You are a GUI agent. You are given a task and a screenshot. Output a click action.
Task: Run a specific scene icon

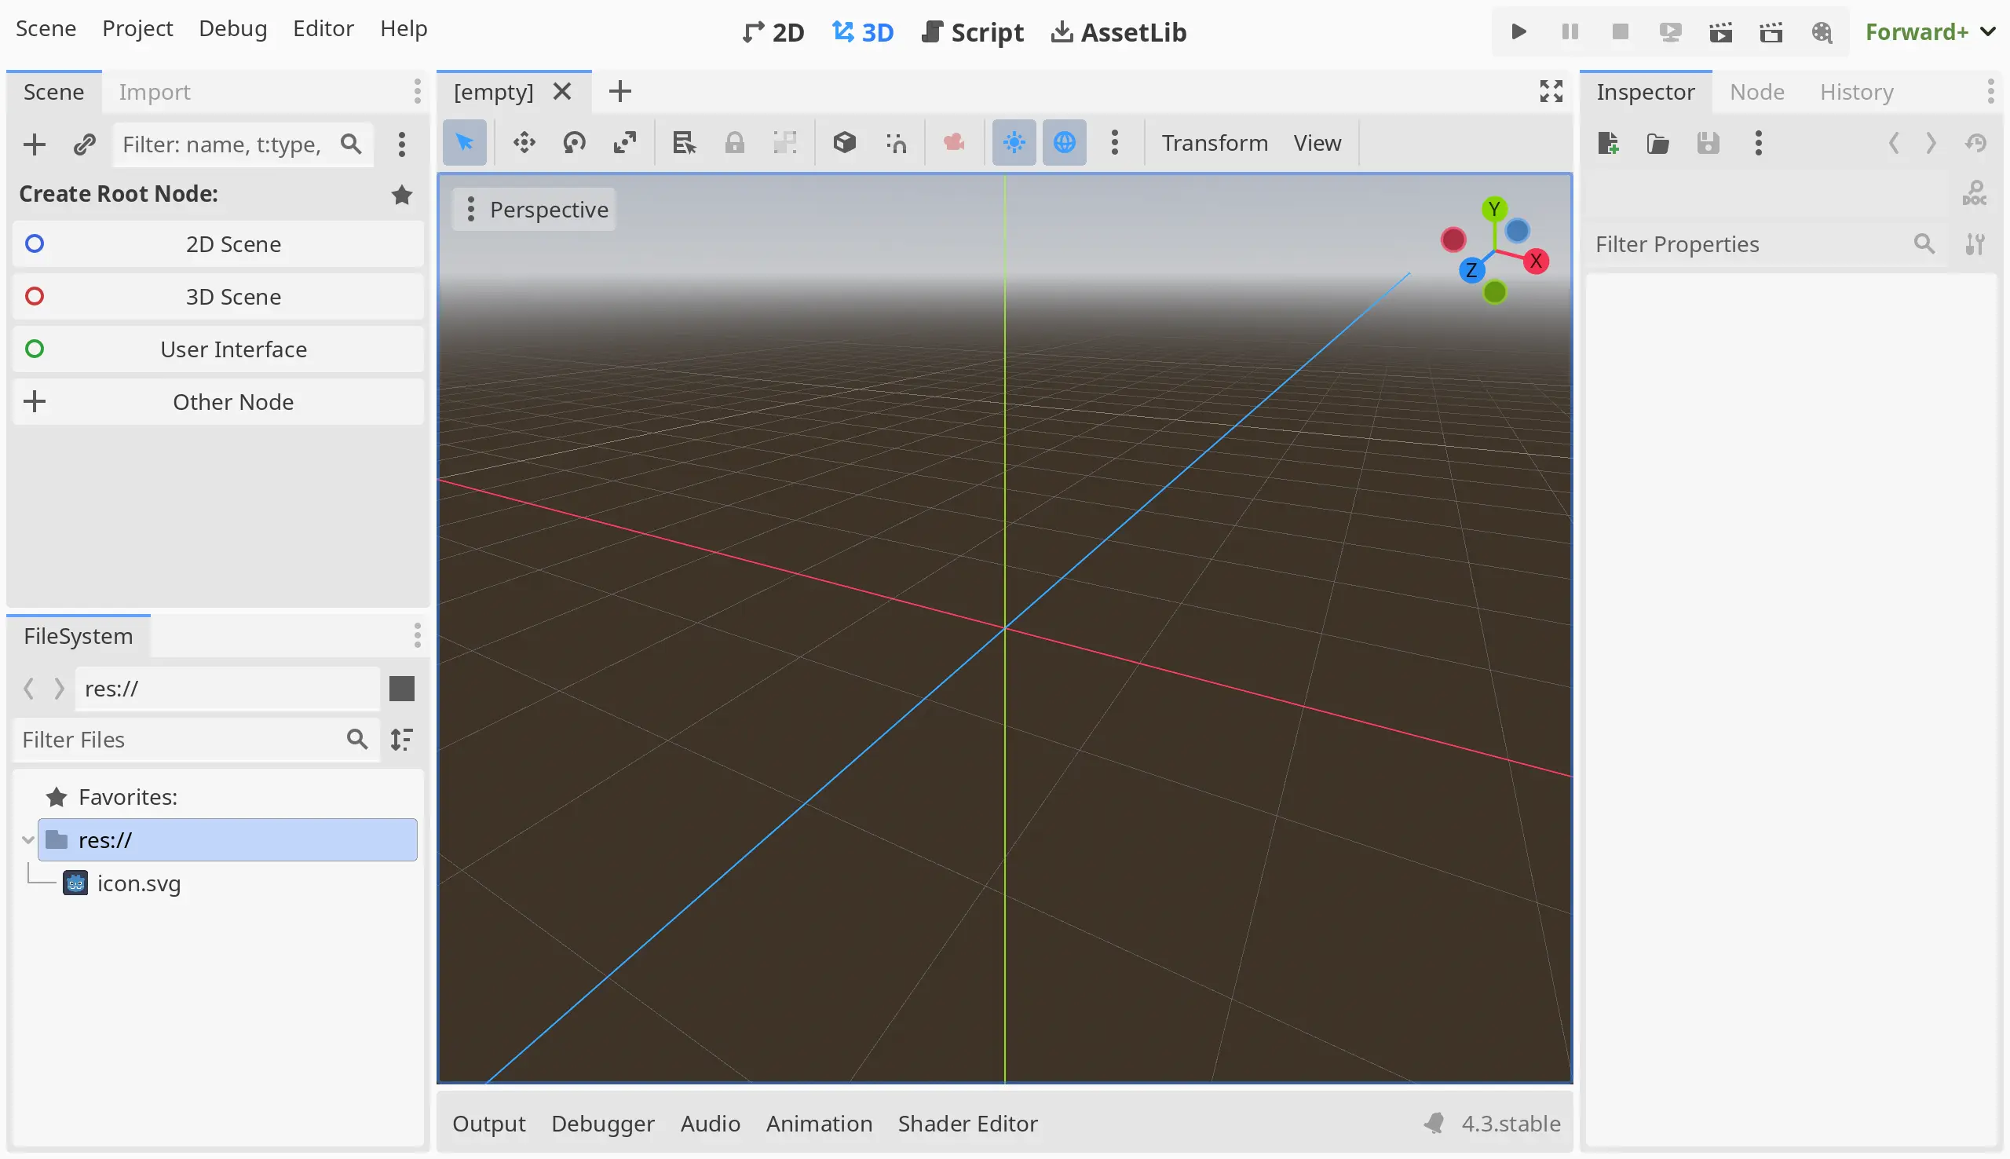click(x=1771, y=32)
